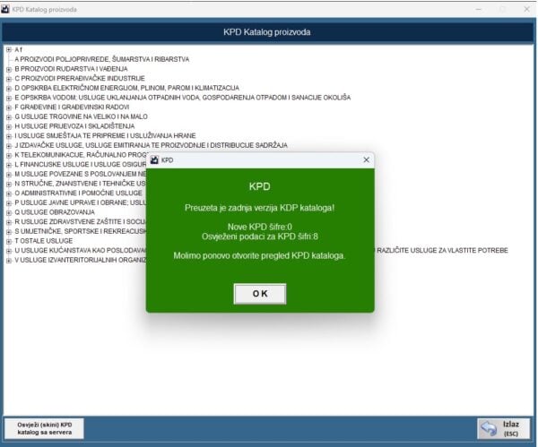The height and width of the screenshot is (447, 538).
Task: Expand the C PROIZVODI PRERAĐIVAČKE INDUSTRIJE node
Action: 9,78
